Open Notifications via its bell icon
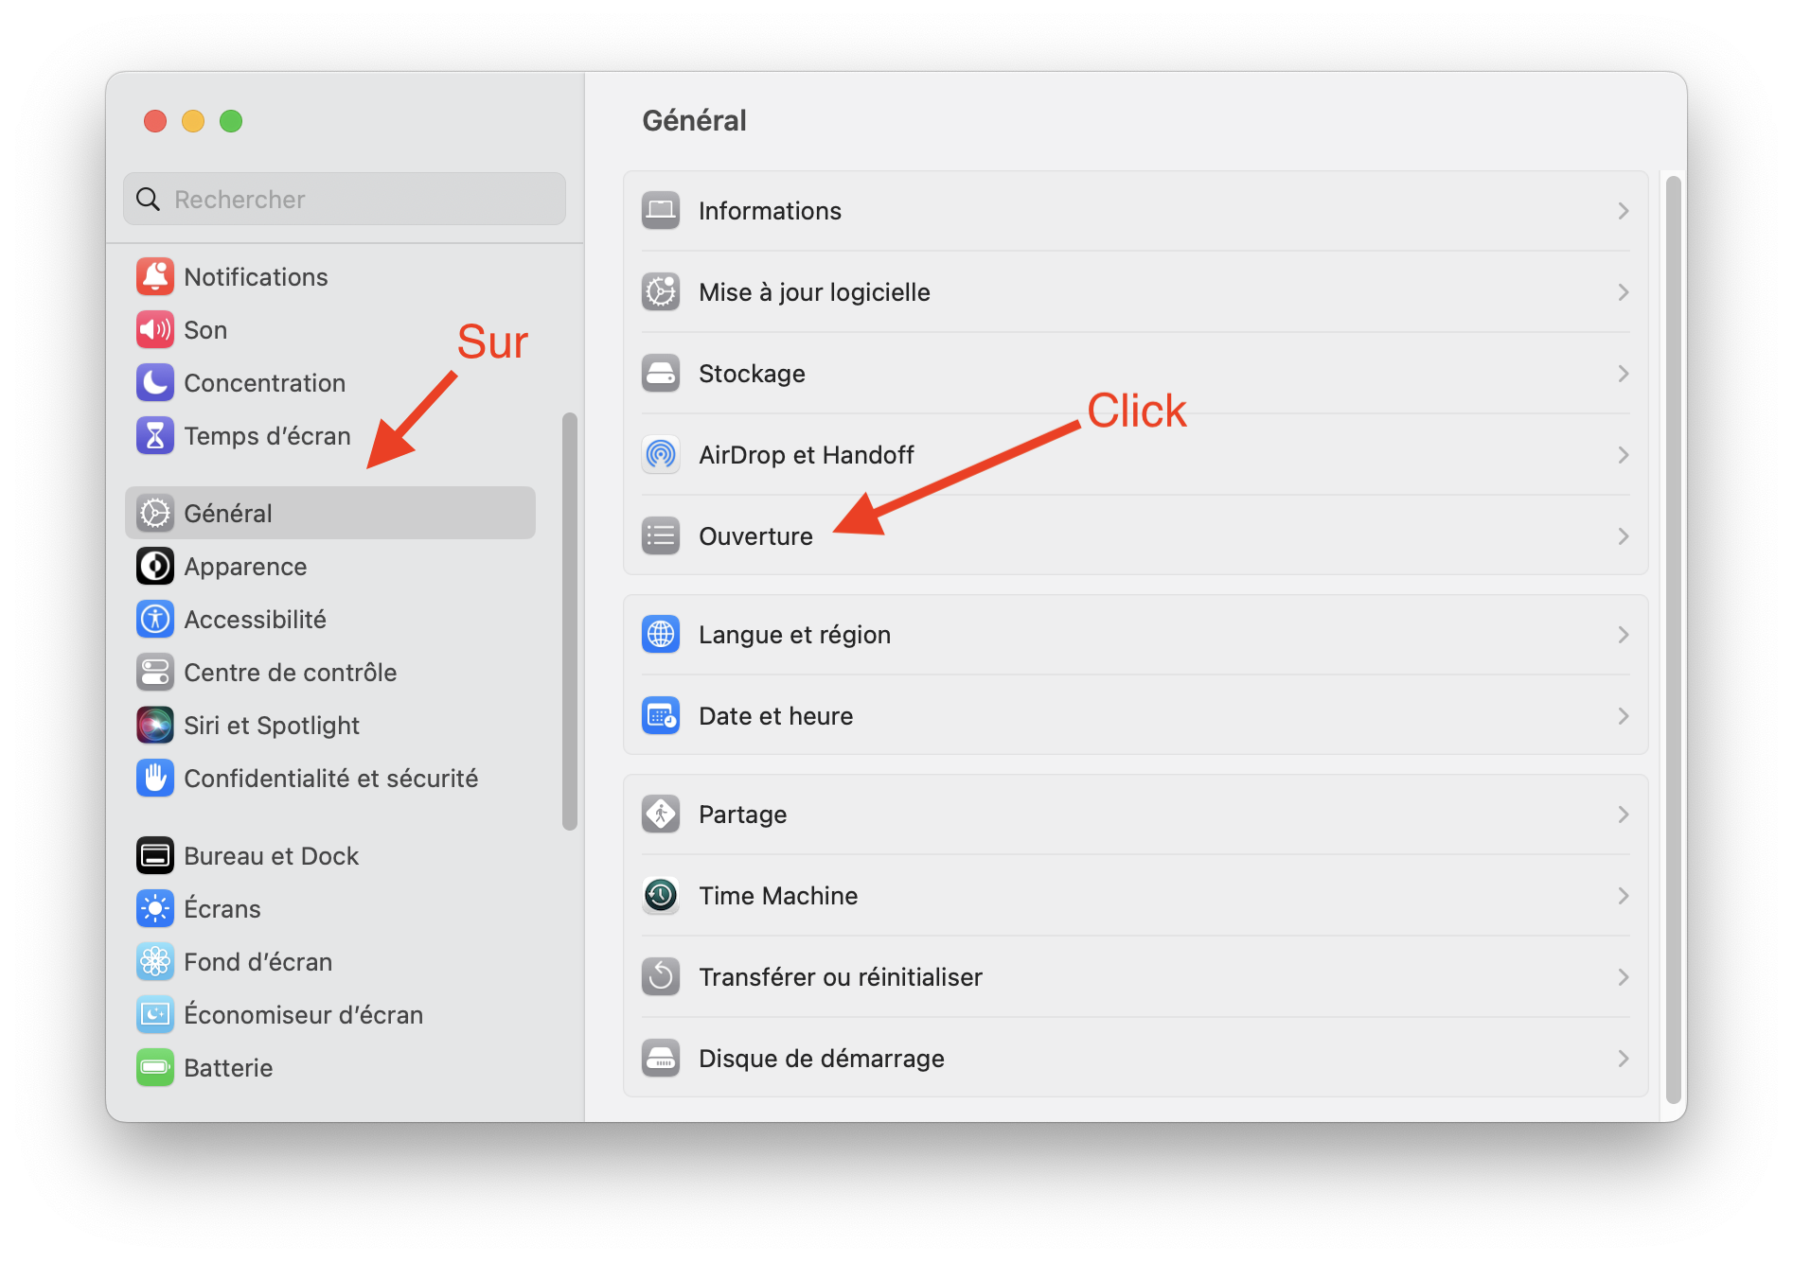The height and width of the screenshot is (1262, 1793). point(155,276)
